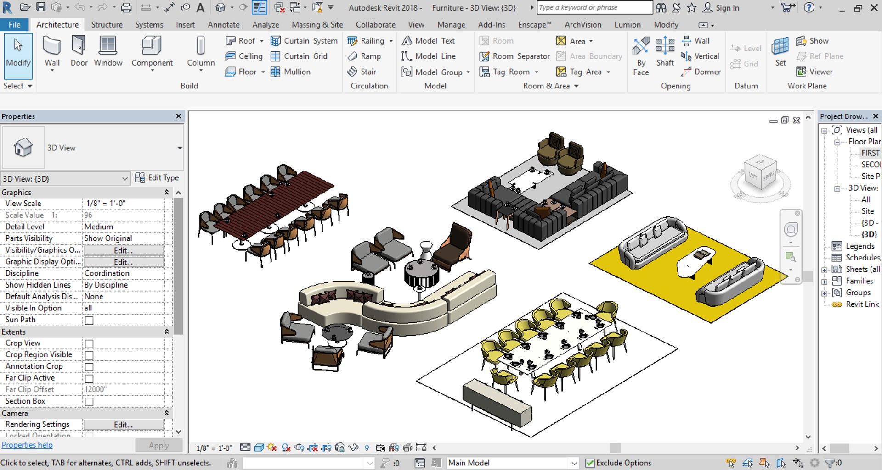
Task: Select the Stair tool in Circulation
Action: (362, 72)
